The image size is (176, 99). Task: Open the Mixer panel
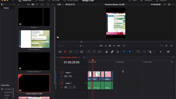click(133, 1)
